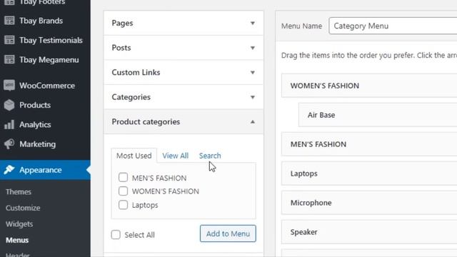This screenshot has height=257, width=457.
Task: Select the Speaker menu item bar
Action: pyautogui.click(x=369, y=232)
